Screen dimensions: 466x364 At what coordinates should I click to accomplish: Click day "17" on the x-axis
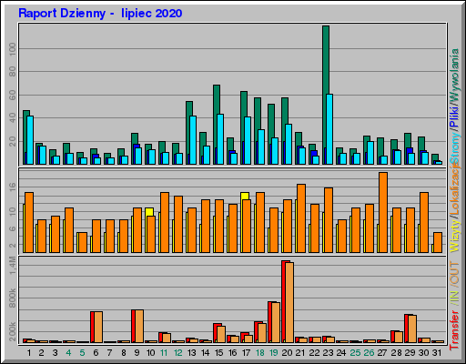246,353
